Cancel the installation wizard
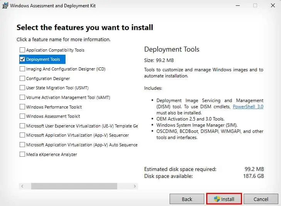Screen dimensions: 281x206 261,199
